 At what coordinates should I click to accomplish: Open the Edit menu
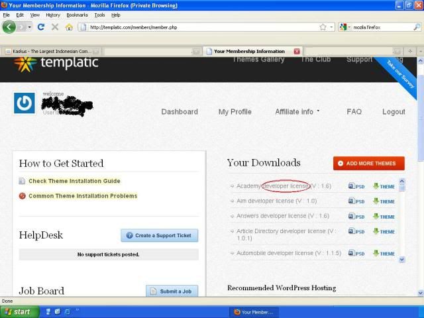click(20, 15)
